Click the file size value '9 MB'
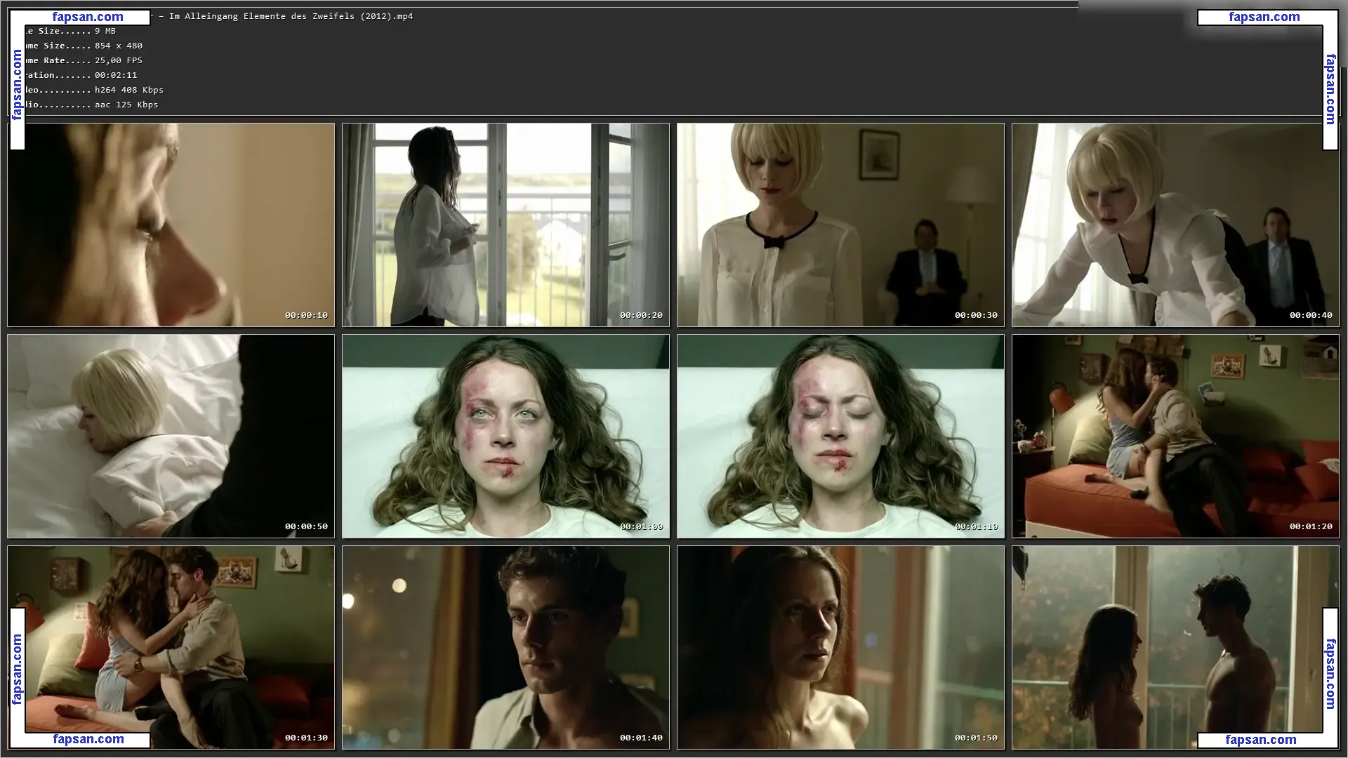Viewport: 1348px width, 758px height. [105, 31]
